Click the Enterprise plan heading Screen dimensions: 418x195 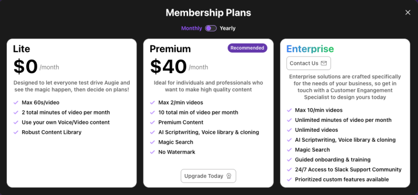point(310,49)
